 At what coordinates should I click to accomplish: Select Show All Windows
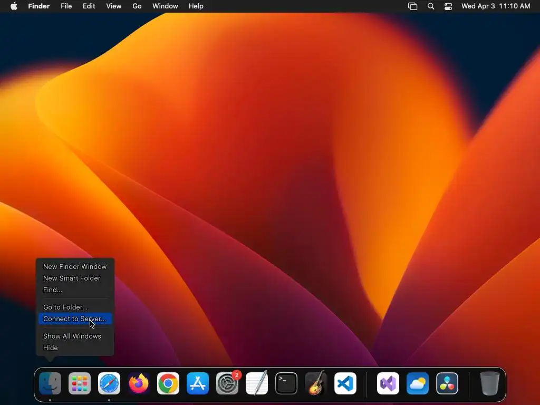point(75,336)
